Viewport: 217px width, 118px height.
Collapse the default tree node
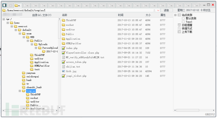pyautogui.click(x=16, y=30)
